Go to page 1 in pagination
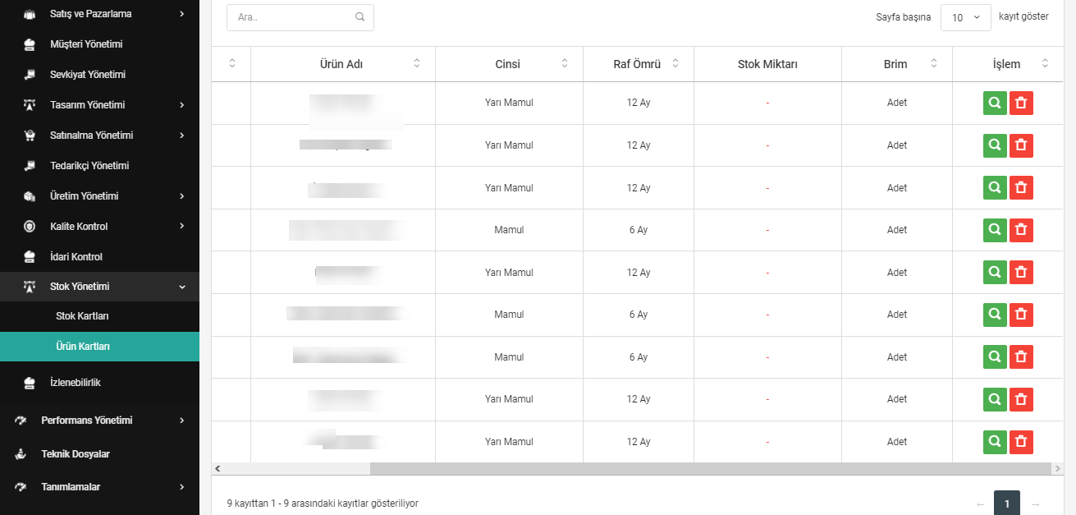Viewport: 1076px width, 515px height. (1007, 503)
